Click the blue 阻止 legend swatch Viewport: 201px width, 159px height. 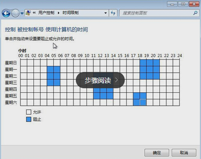coord(29,119)
